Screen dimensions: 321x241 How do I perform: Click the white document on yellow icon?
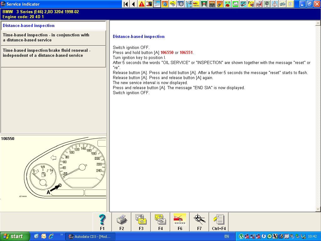point(290,4)
